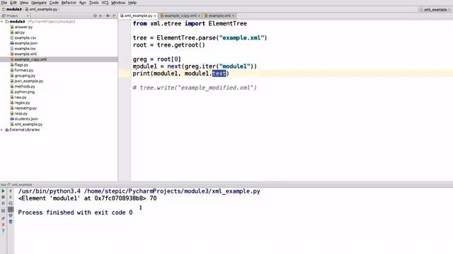
Task: Select python.png in project tree
Action: pos(24,92)
